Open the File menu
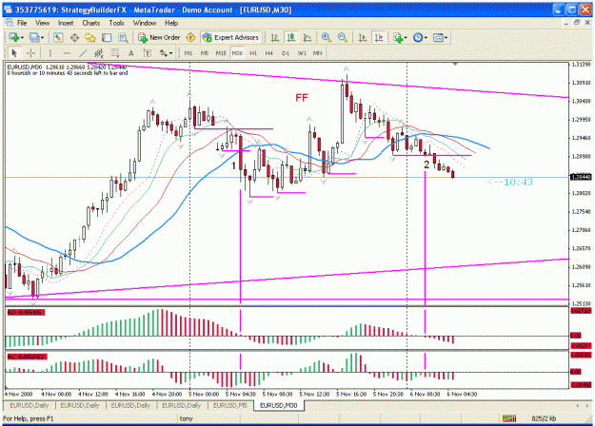The width and height of the screenshot is (595, 426). pos(22,23)
